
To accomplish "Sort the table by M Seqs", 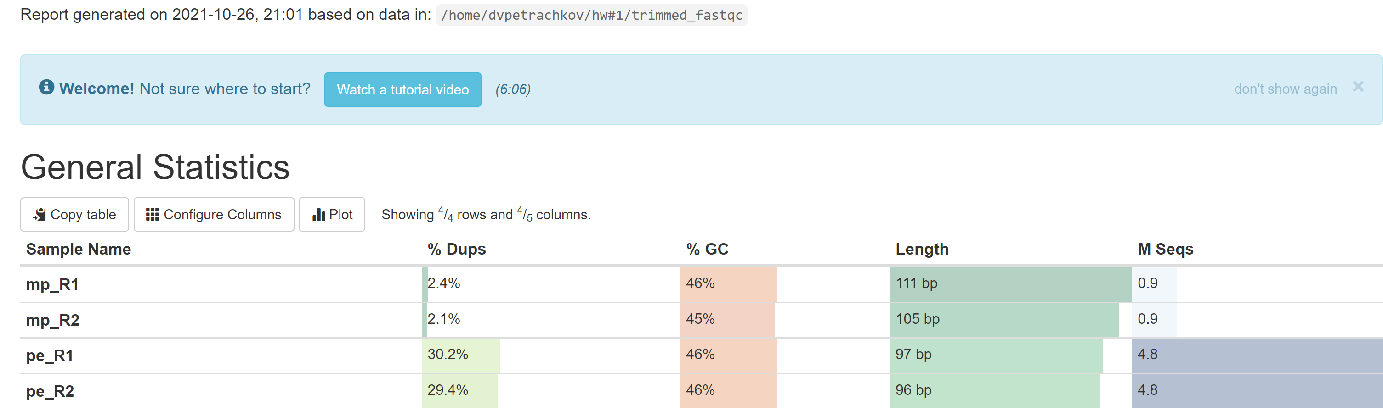I will [x=1165, y=249].
